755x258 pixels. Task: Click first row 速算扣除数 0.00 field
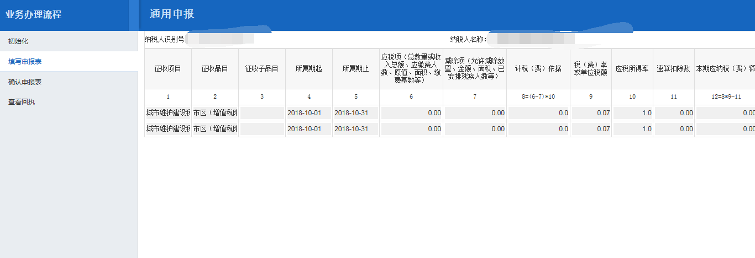click(x=674, y=113)
